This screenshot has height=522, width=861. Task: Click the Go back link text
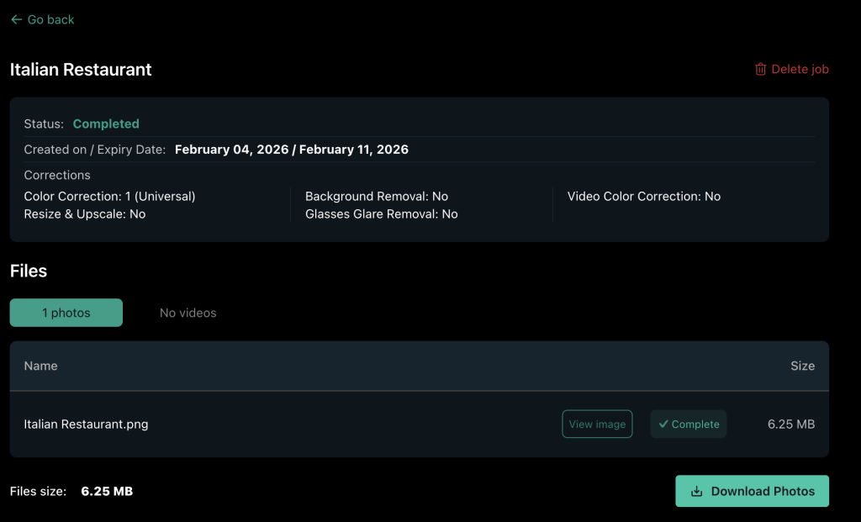pyautogui.click(x=50, y=19)
